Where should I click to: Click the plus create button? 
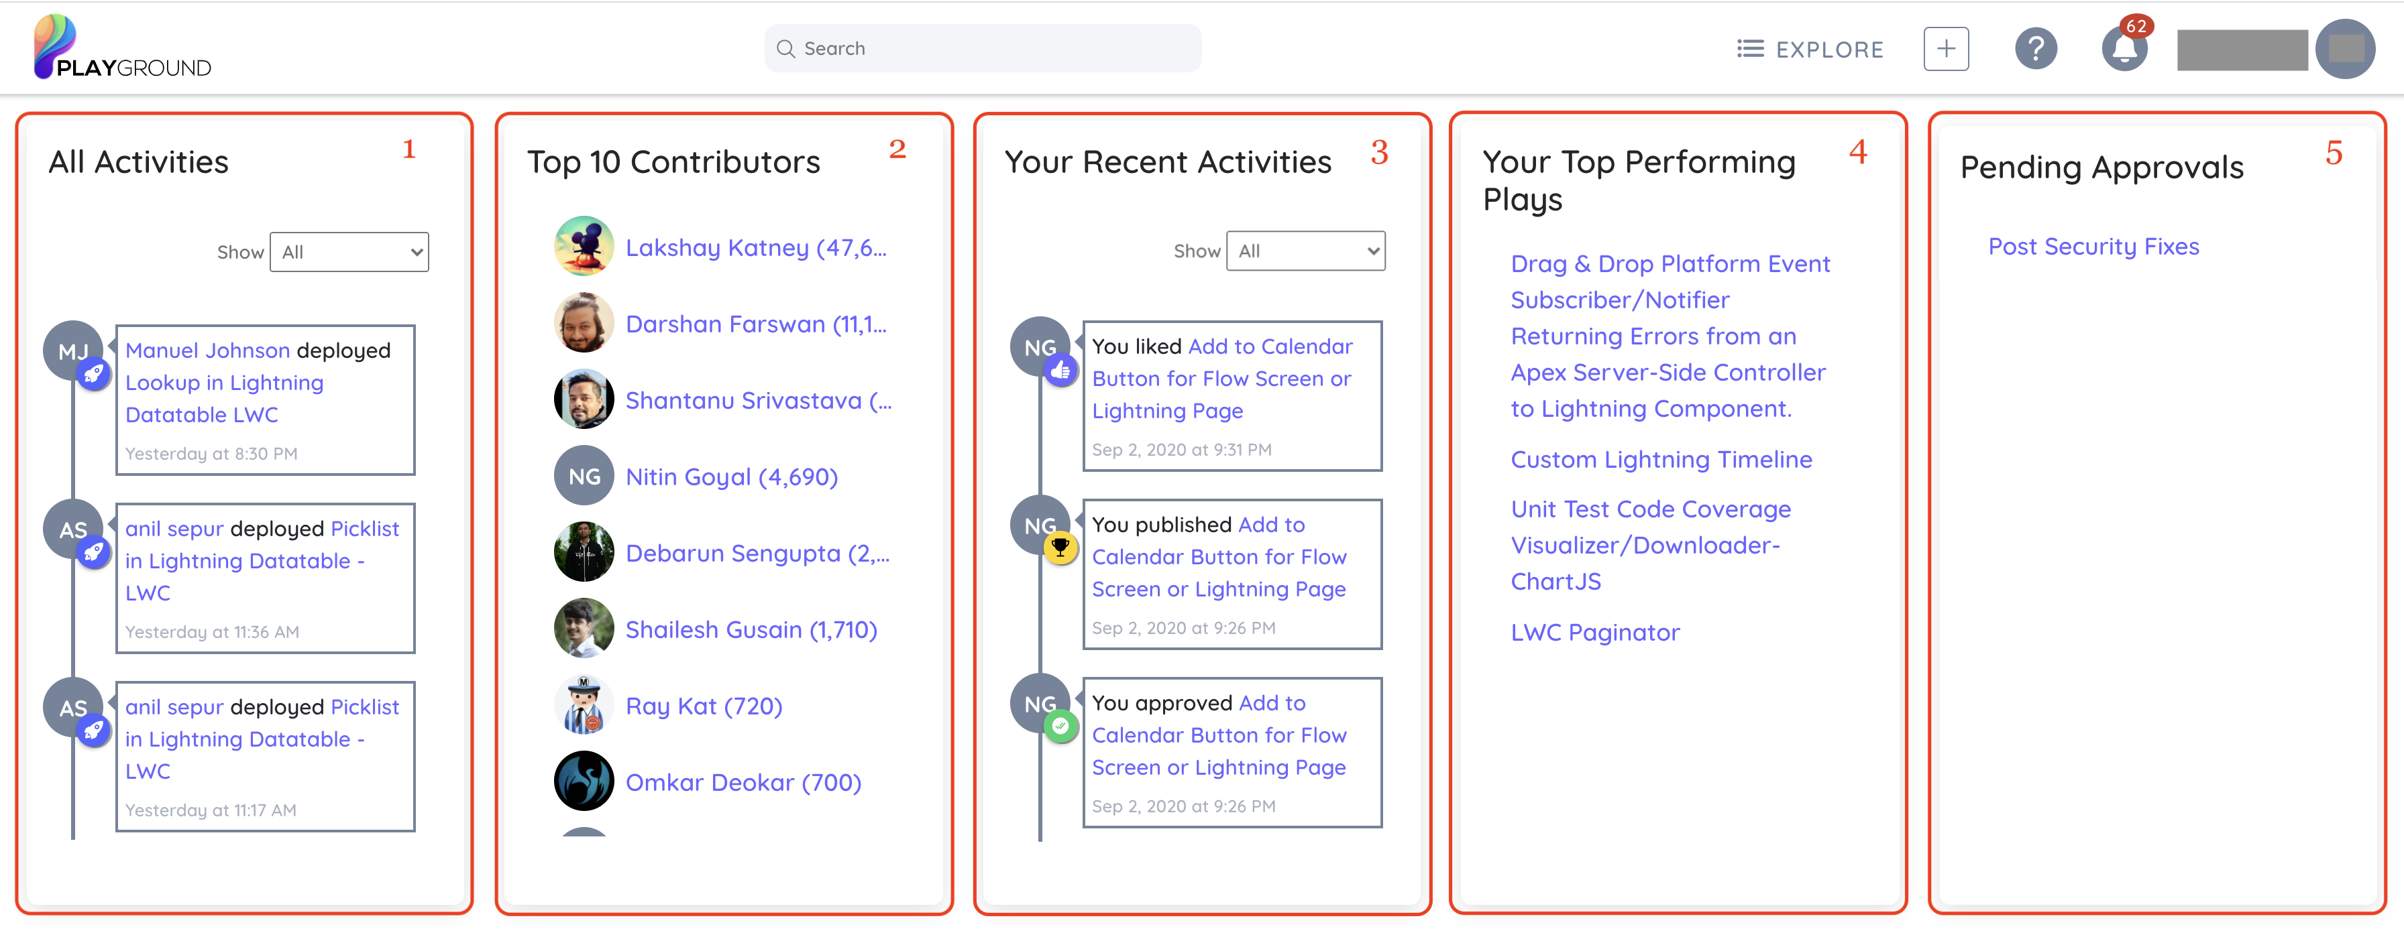(1946, 48)
